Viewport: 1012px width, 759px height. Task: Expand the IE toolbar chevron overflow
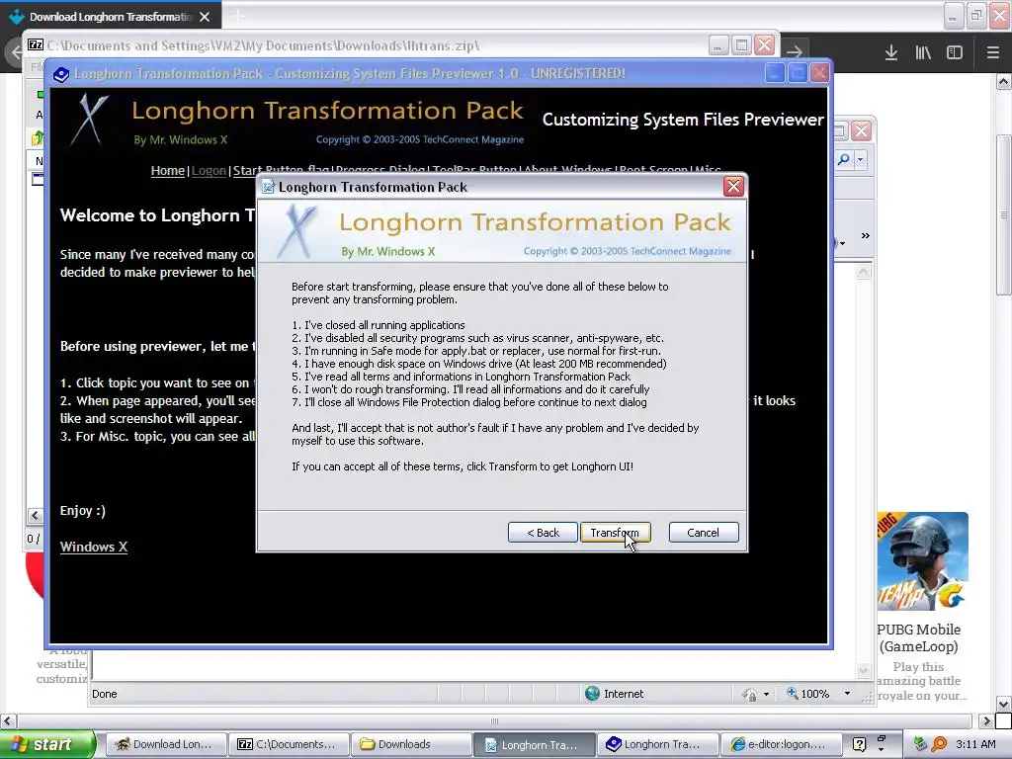865,236
